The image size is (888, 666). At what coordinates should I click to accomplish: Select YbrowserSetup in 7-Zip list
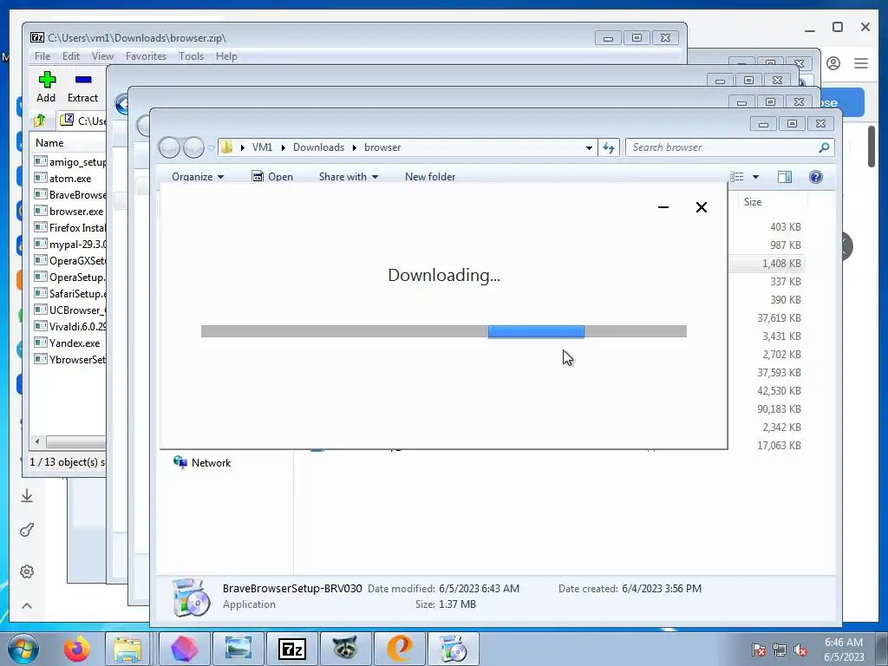click(x=70, y=359)
